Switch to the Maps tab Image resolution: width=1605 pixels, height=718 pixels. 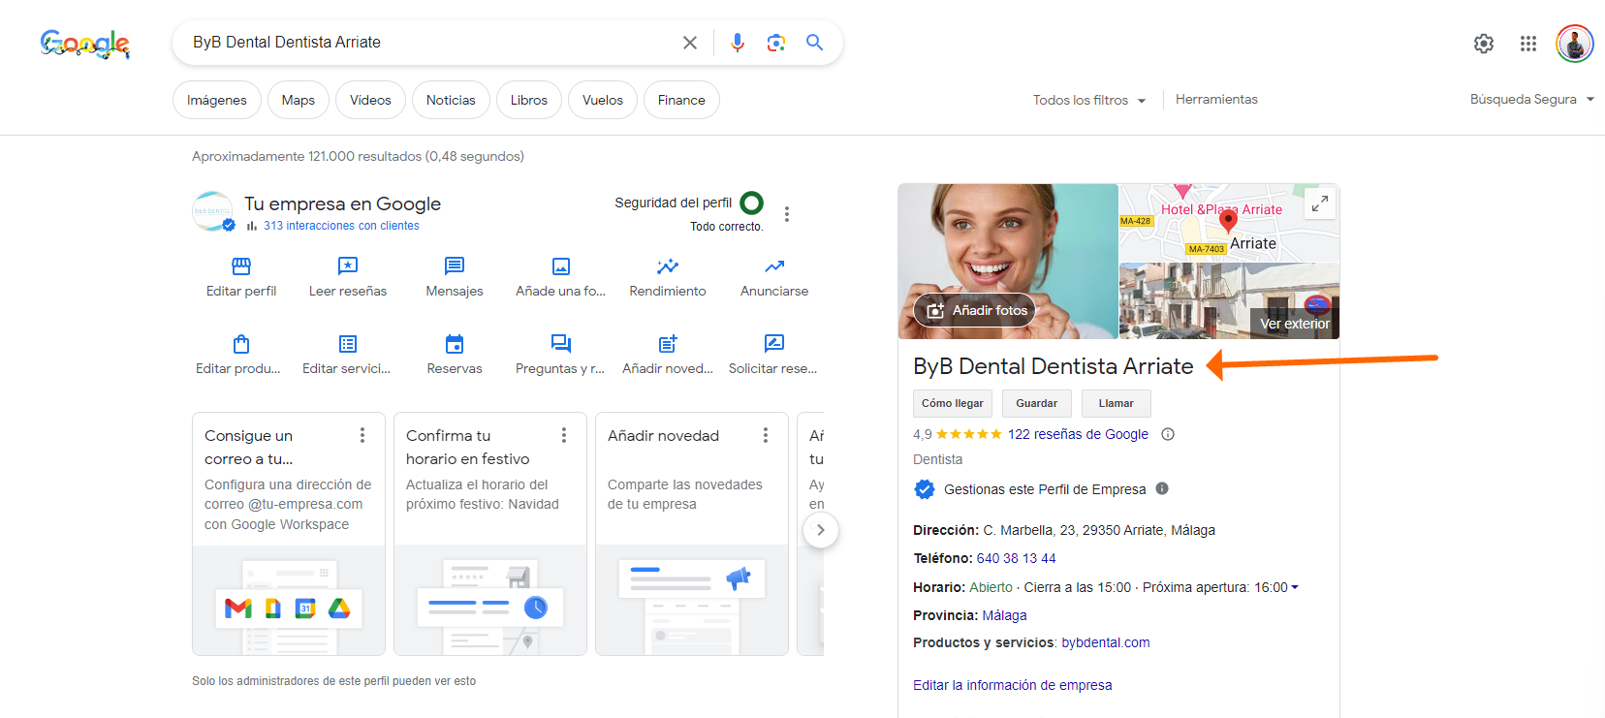pyautogui.click(x=299, y=100)
